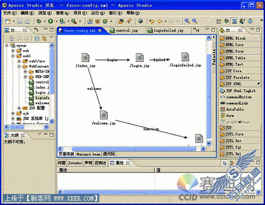This screenshot has width=265, height=205.
Task: Open the dropdown arrow beside Run icon
Action: point(56,22)
